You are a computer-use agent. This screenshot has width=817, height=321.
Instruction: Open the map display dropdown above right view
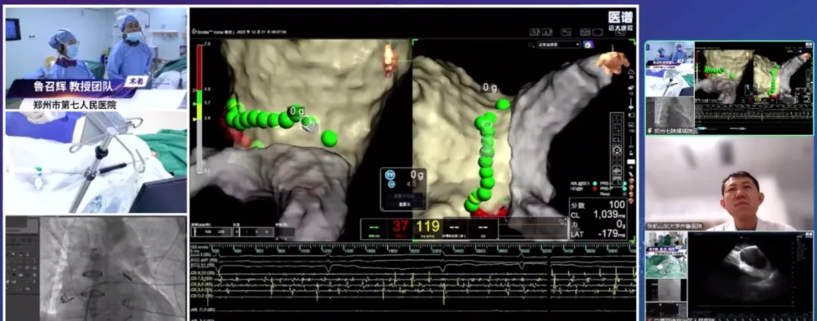pyautogui.click(x=554, y=45)
